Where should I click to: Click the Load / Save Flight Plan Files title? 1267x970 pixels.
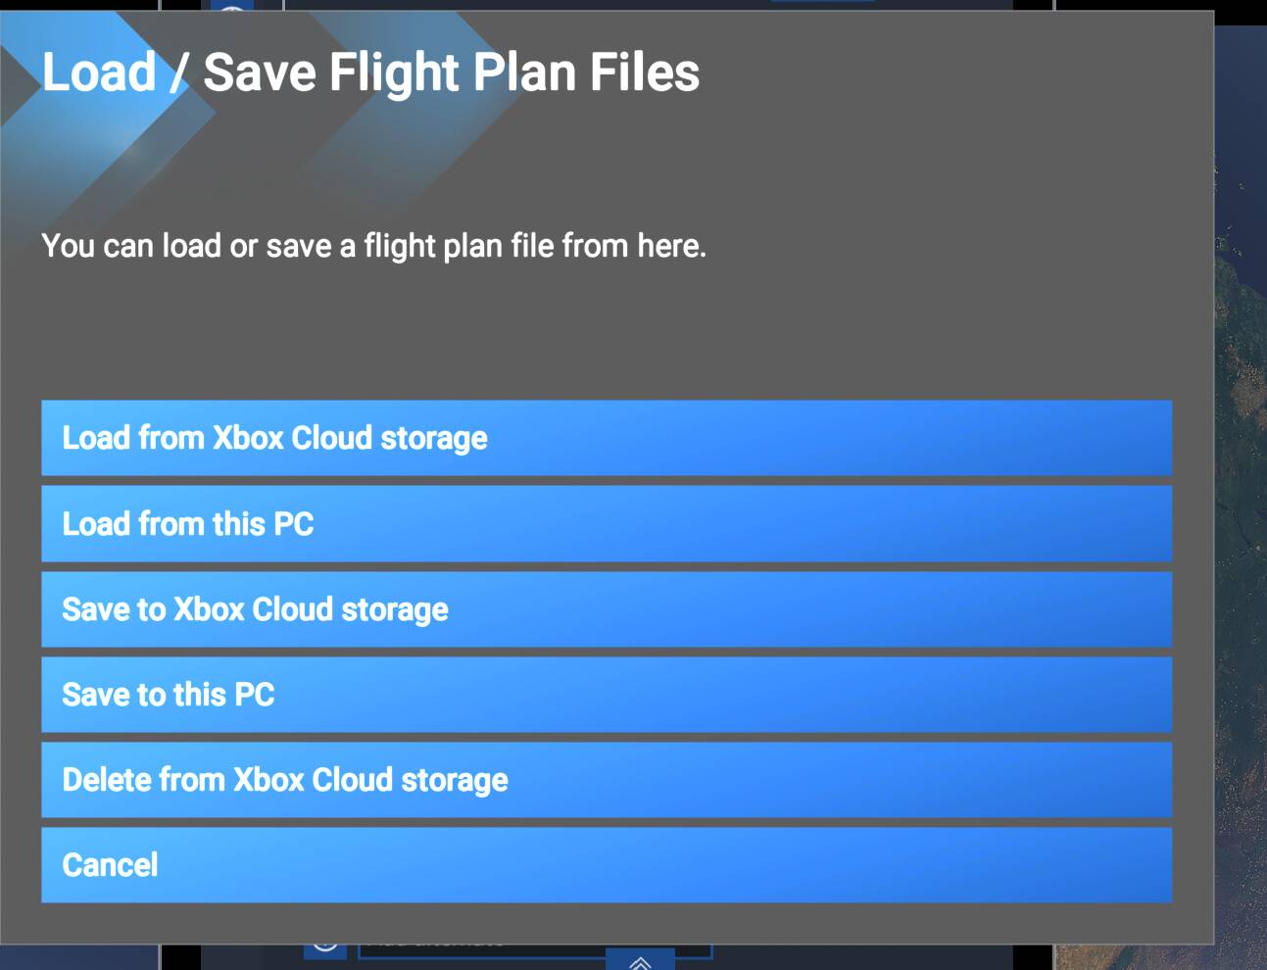point(370,73)
